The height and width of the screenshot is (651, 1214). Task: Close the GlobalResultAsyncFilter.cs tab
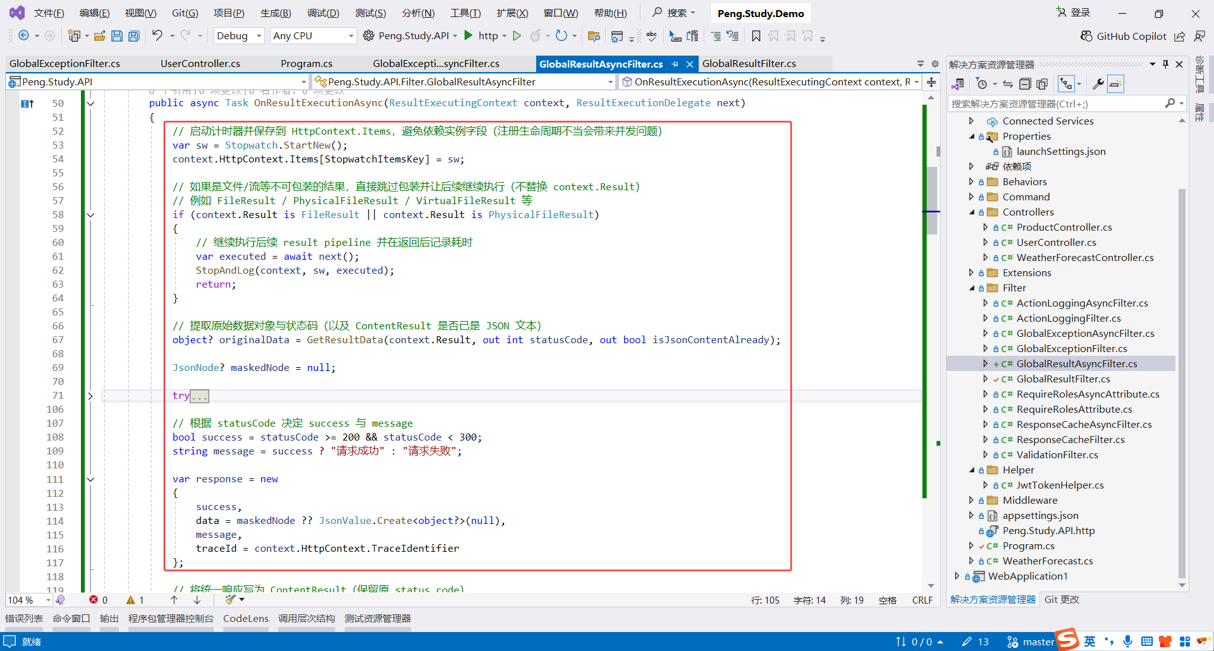click(x=690, y=64)
